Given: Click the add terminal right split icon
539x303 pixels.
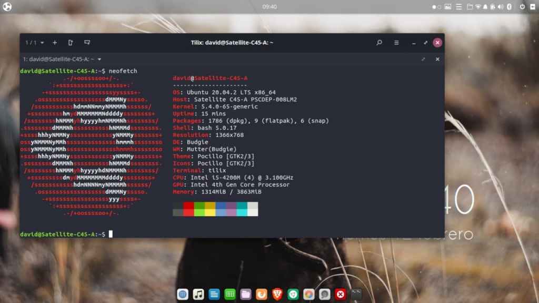Looking at the screenshot, I should click(x=71, y=43).
